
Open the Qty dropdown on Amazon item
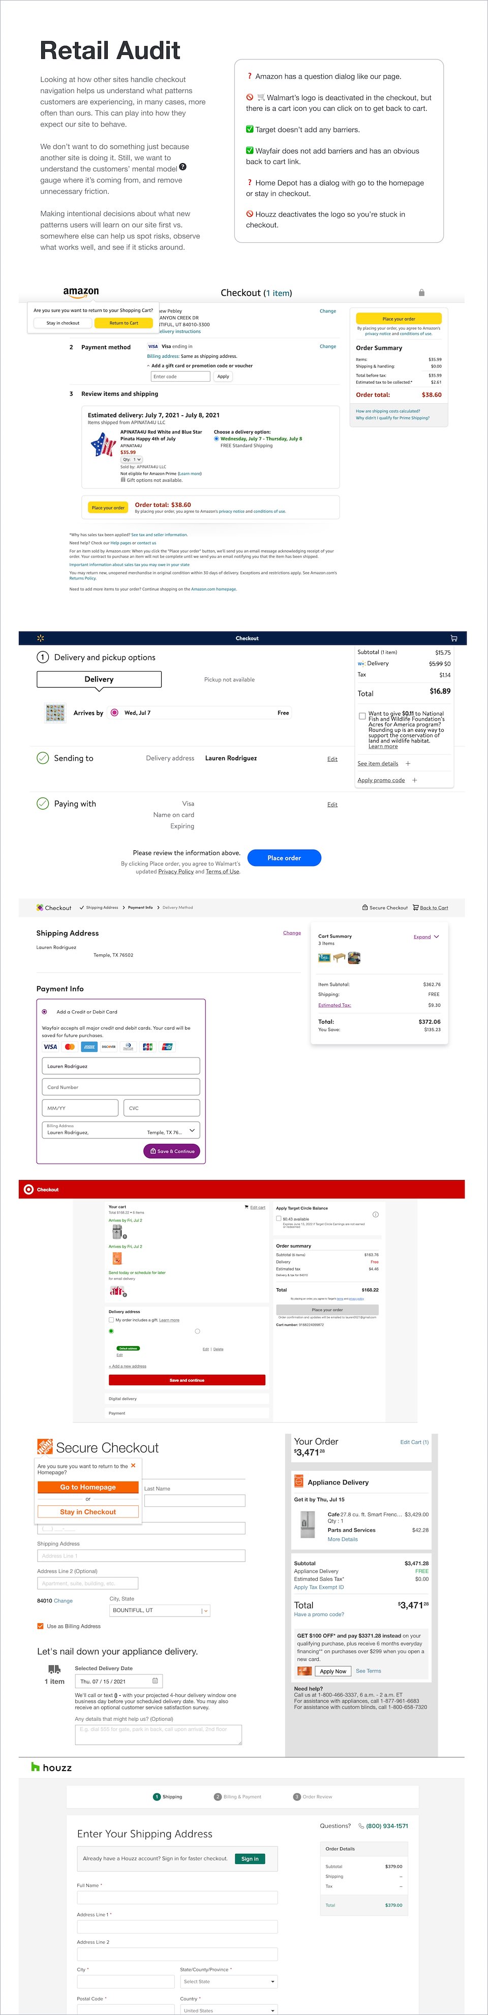pos(132,459)
